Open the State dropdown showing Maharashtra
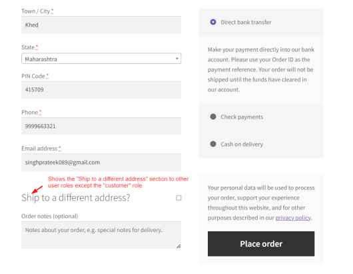The width and height of the screenshot is (353, 274). tap(101, 59)
